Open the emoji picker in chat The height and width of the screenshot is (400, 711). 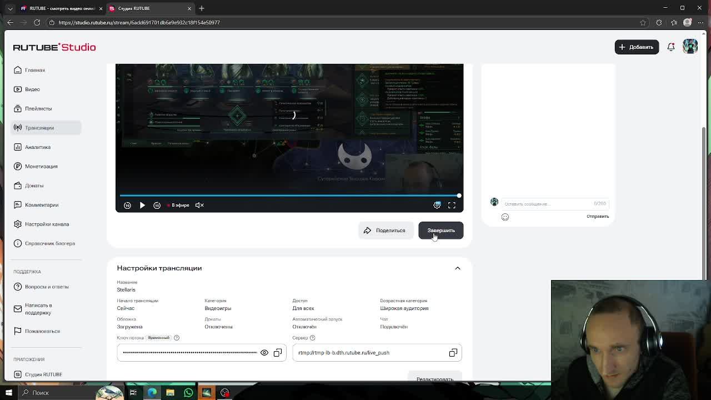pos(505,217)
